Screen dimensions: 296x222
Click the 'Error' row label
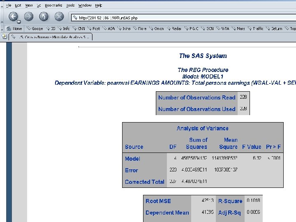[132, 170]
